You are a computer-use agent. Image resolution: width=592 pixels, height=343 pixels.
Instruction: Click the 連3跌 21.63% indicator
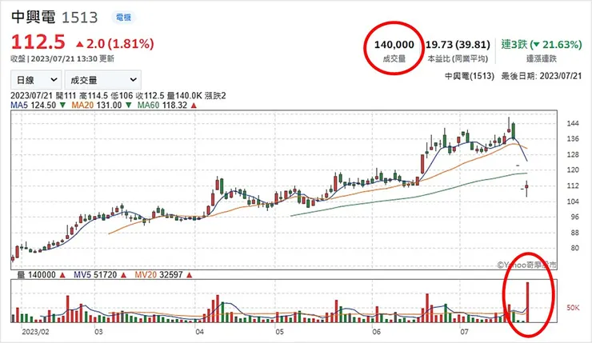tap(542, 45)
